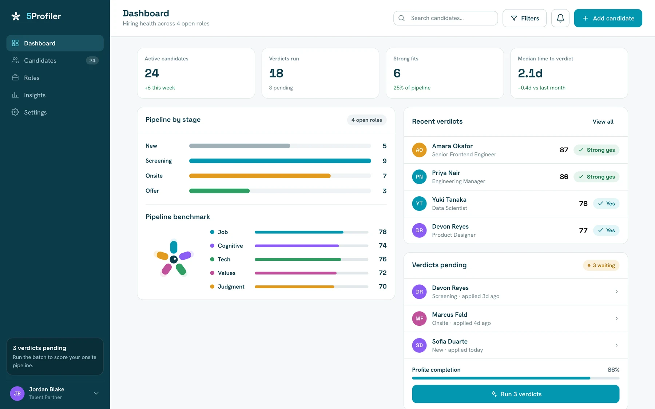This screenshot has height=409, width=655.
Task: Click Devon Reyes's Yes badge
Action: 606,230
